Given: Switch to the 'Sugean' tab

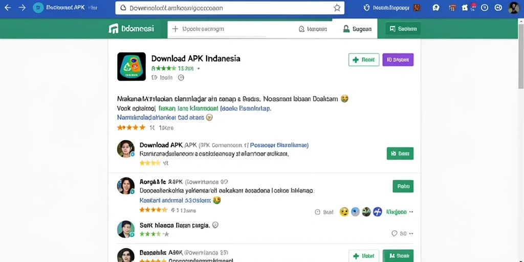Looking at the screenshot, I should (x=357, y=29).
